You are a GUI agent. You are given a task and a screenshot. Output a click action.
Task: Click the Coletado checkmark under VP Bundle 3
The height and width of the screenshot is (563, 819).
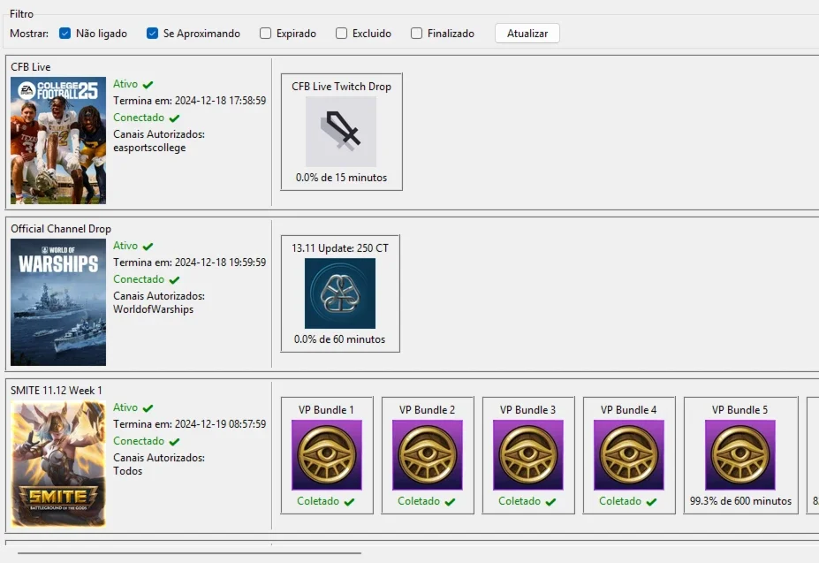[551, 502]
